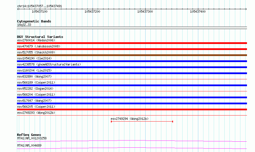Click ruler position 105437100
The height and width of the screenshot is (152, 255).
(x=40, y=11)
